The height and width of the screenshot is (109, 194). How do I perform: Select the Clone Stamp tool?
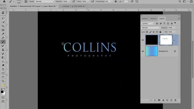click(x=3, y=50)
